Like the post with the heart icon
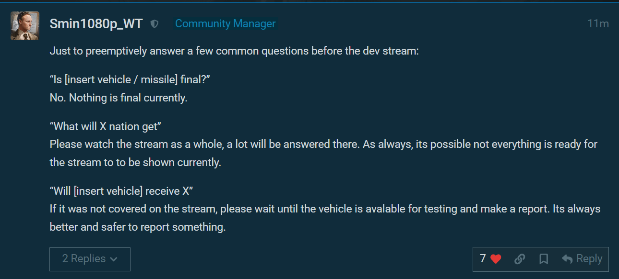619x279 pixels. point(496,259)
